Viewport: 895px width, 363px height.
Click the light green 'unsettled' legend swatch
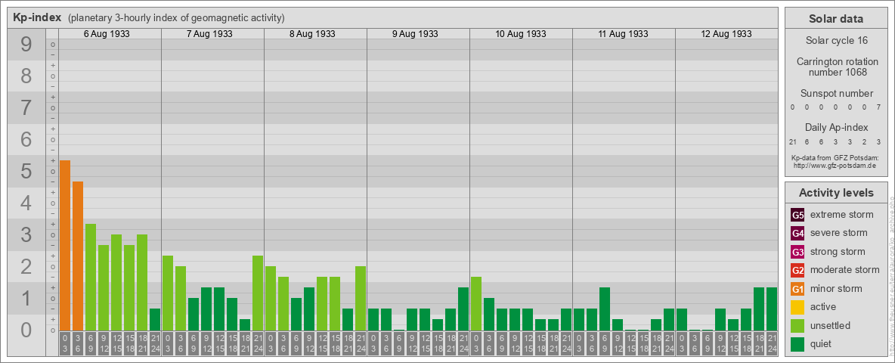tap(797, 325)
